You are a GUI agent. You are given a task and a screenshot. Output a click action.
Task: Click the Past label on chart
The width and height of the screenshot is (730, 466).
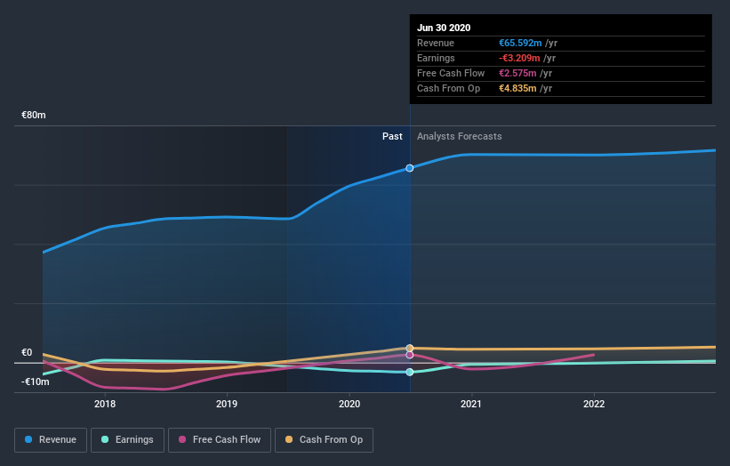[392, 136]
